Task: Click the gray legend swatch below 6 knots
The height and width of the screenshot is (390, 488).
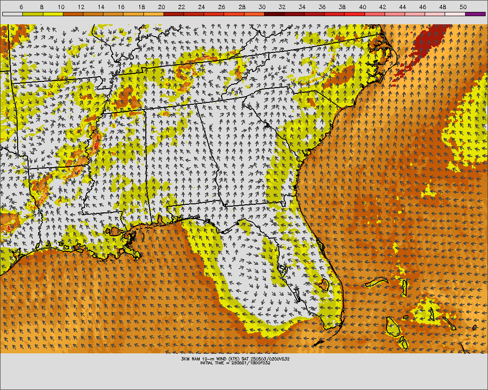Action: pos(13,14)
